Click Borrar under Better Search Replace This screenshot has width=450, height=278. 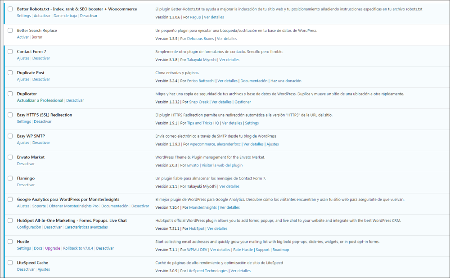37,37
